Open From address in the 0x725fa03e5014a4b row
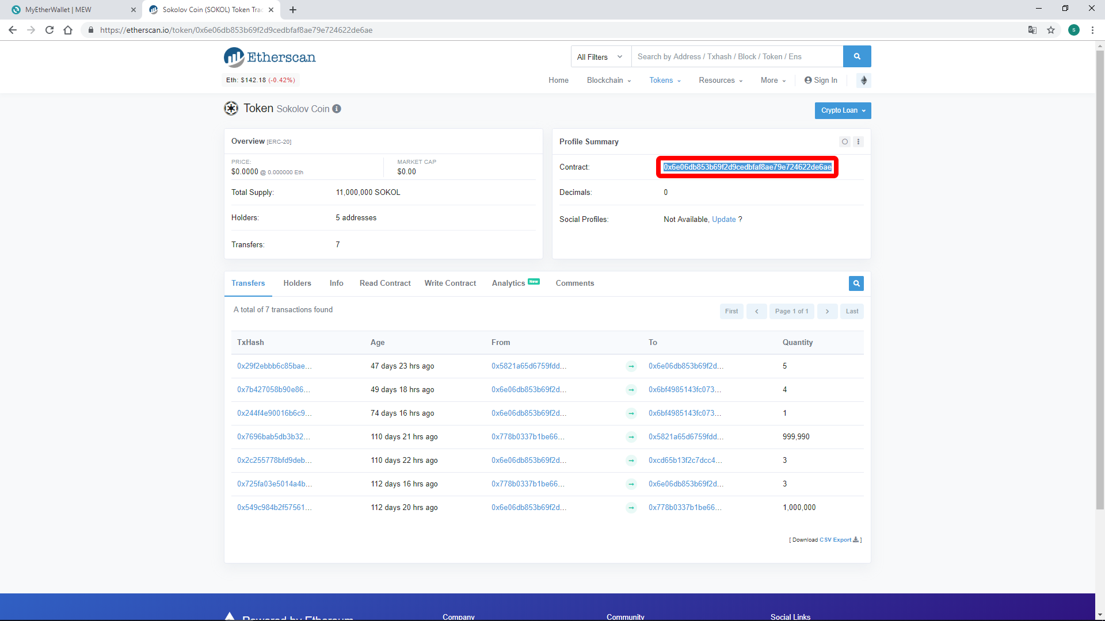Image resolution: width=1105 pixels, height=621 pixels. 528,484
